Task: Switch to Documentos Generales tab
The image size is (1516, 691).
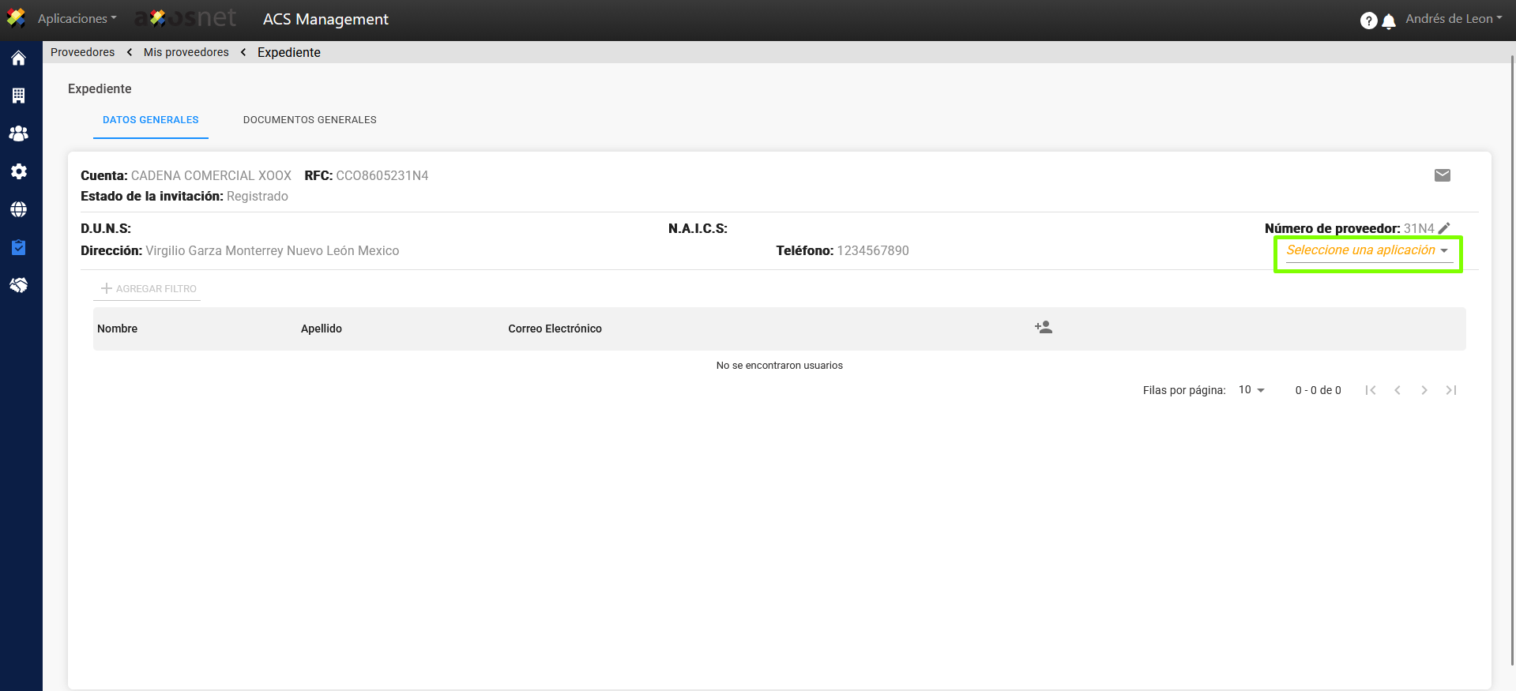Action: coord(310,120)
